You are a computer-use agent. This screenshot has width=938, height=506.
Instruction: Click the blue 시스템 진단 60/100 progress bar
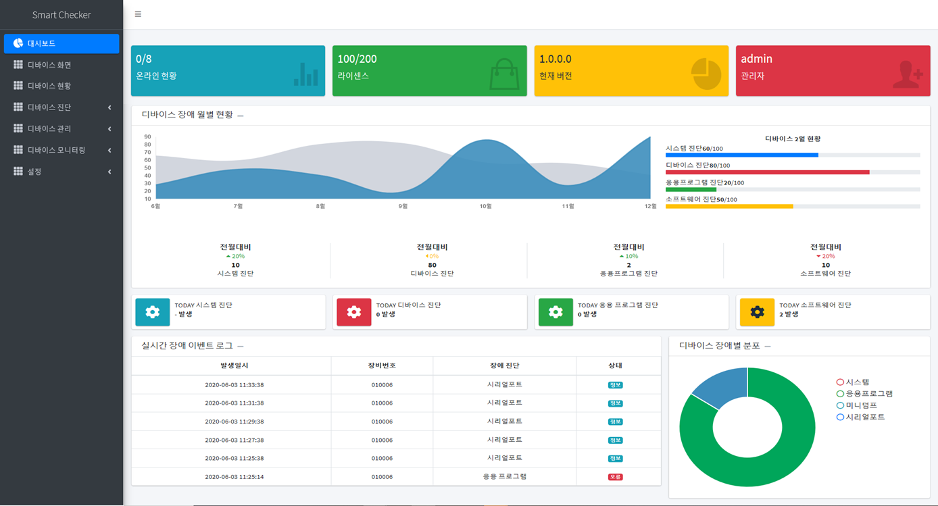click(x=742, y=155)
